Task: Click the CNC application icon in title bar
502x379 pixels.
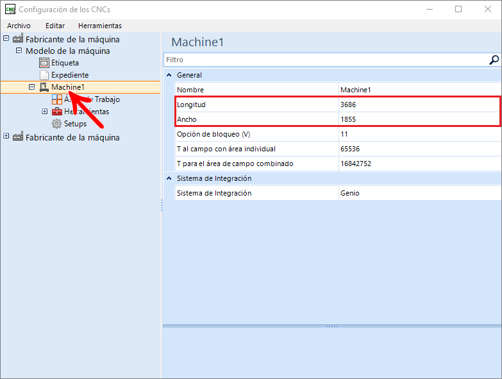Action: tap(10, 9)
